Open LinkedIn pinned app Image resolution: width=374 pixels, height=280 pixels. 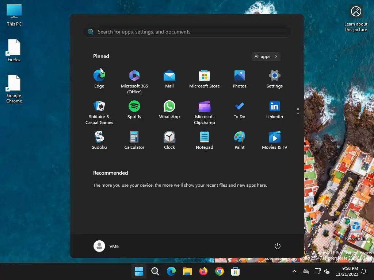click(x=275, y=110)
